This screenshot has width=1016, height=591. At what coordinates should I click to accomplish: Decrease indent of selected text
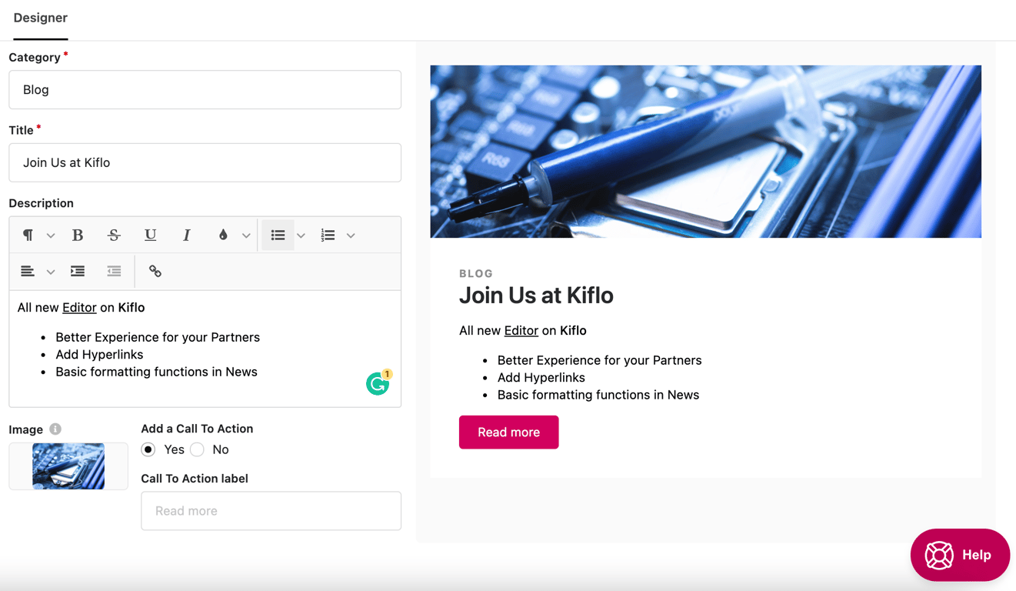tap(114, 271)
